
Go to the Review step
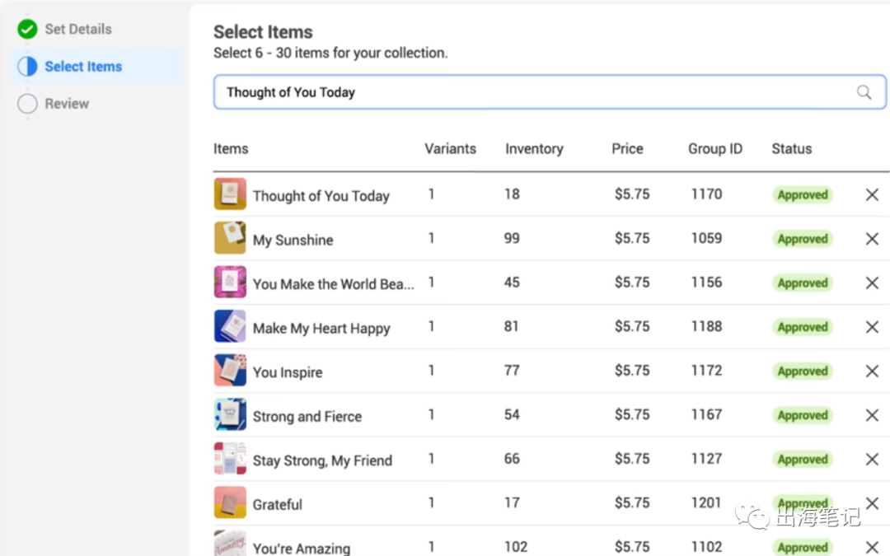coord(67,104)
